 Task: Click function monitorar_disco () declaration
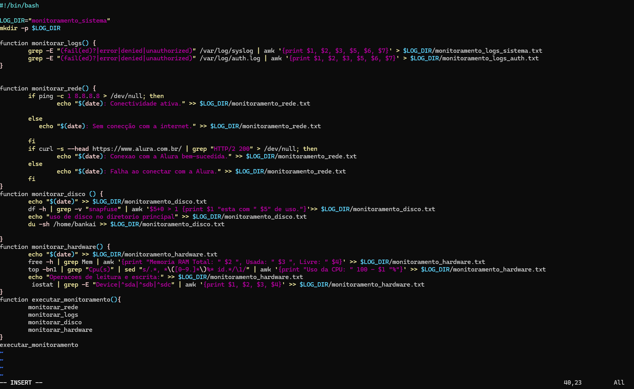pyautogui.click(x=52, y=194)
